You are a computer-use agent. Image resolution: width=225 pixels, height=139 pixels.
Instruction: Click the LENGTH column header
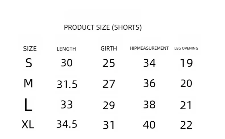pyautogui.click(x=66, y=49)
